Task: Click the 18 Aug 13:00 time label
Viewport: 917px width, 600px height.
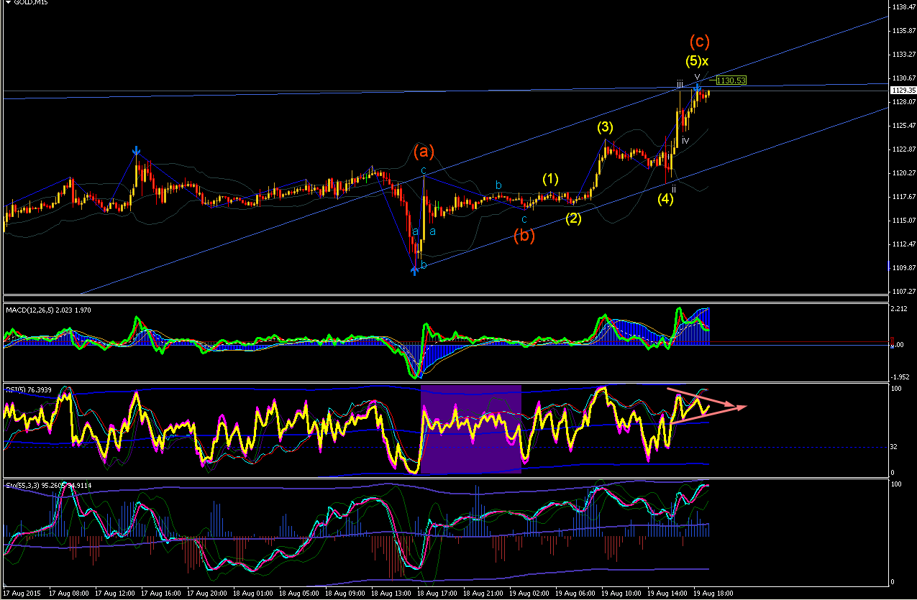Action: [391, 594]
